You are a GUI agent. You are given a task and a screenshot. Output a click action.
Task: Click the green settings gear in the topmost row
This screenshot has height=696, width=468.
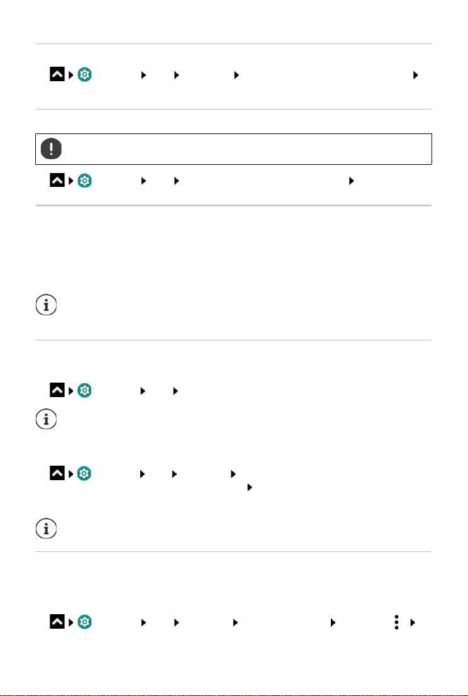click(86, 75)
